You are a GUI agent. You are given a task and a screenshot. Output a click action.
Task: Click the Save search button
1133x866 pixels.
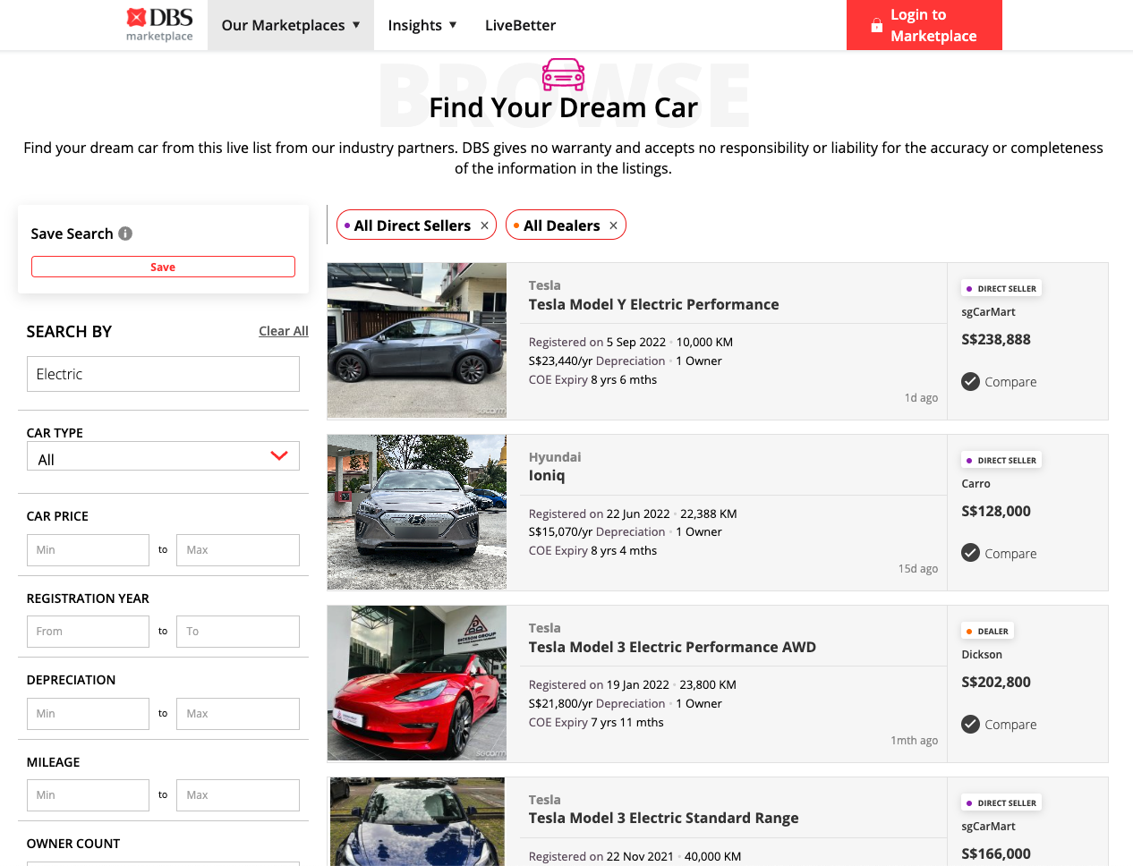[163, 267]
